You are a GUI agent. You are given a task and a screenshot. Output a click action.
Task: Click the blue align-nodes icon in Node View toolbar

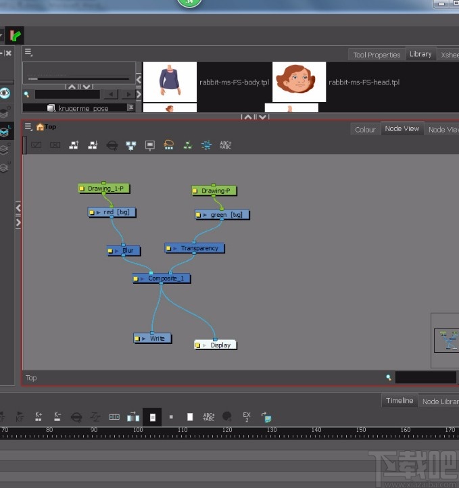(x=206, y=145)
